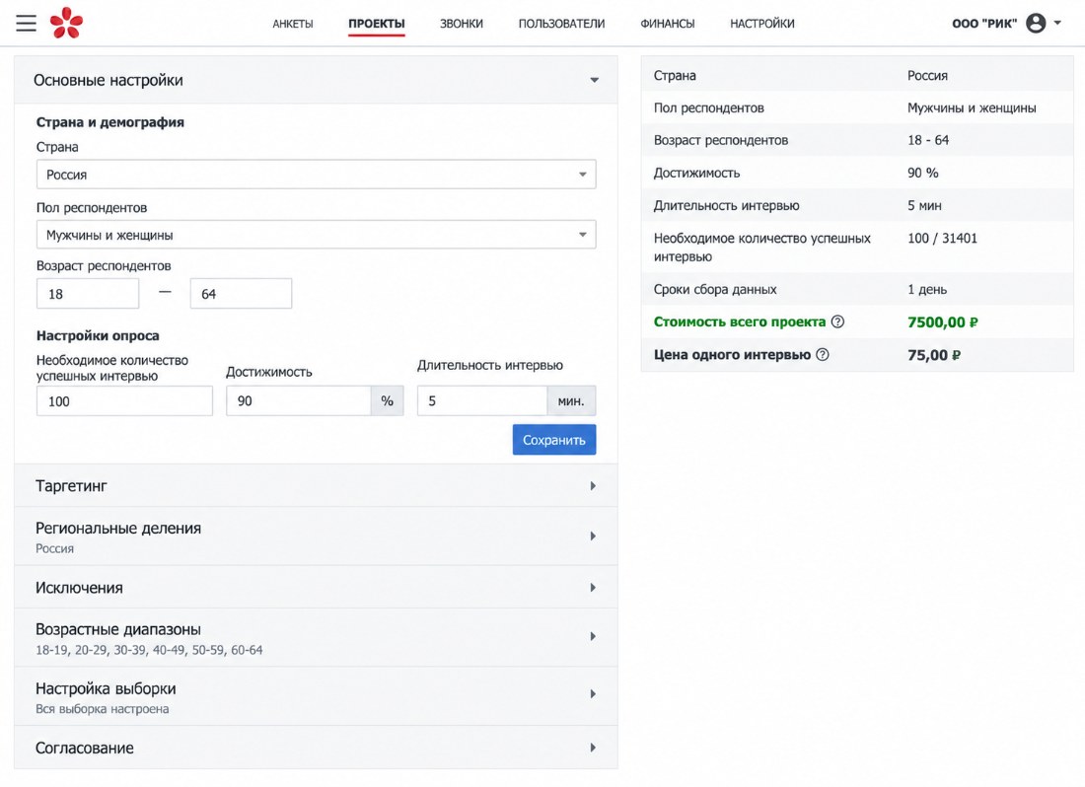Open the hamburger menu

(27, 23)
